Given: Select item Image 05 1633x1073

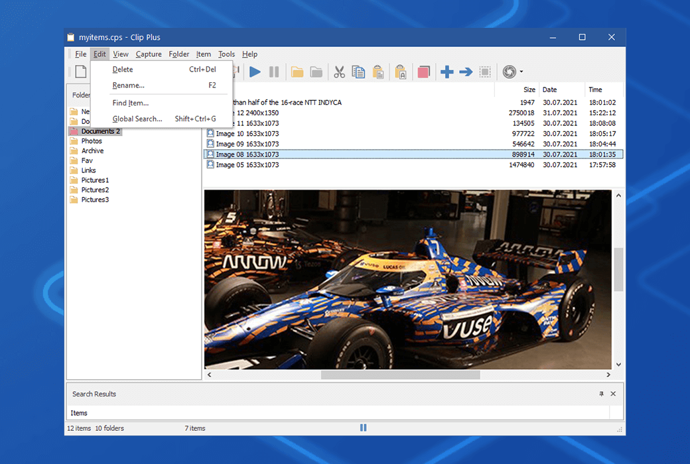Looking at the screenshot, I should coord(413,165).
